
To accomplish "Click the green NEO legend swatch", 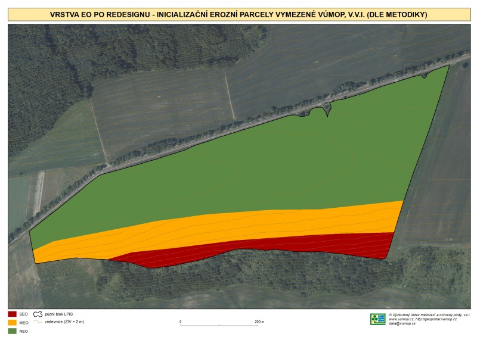I will pyautogui.click(x=12, y=330).
